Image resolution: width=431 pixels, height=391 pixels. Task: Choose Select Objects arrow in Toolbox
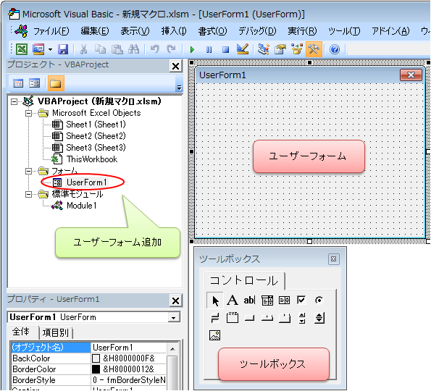point(215,300)
